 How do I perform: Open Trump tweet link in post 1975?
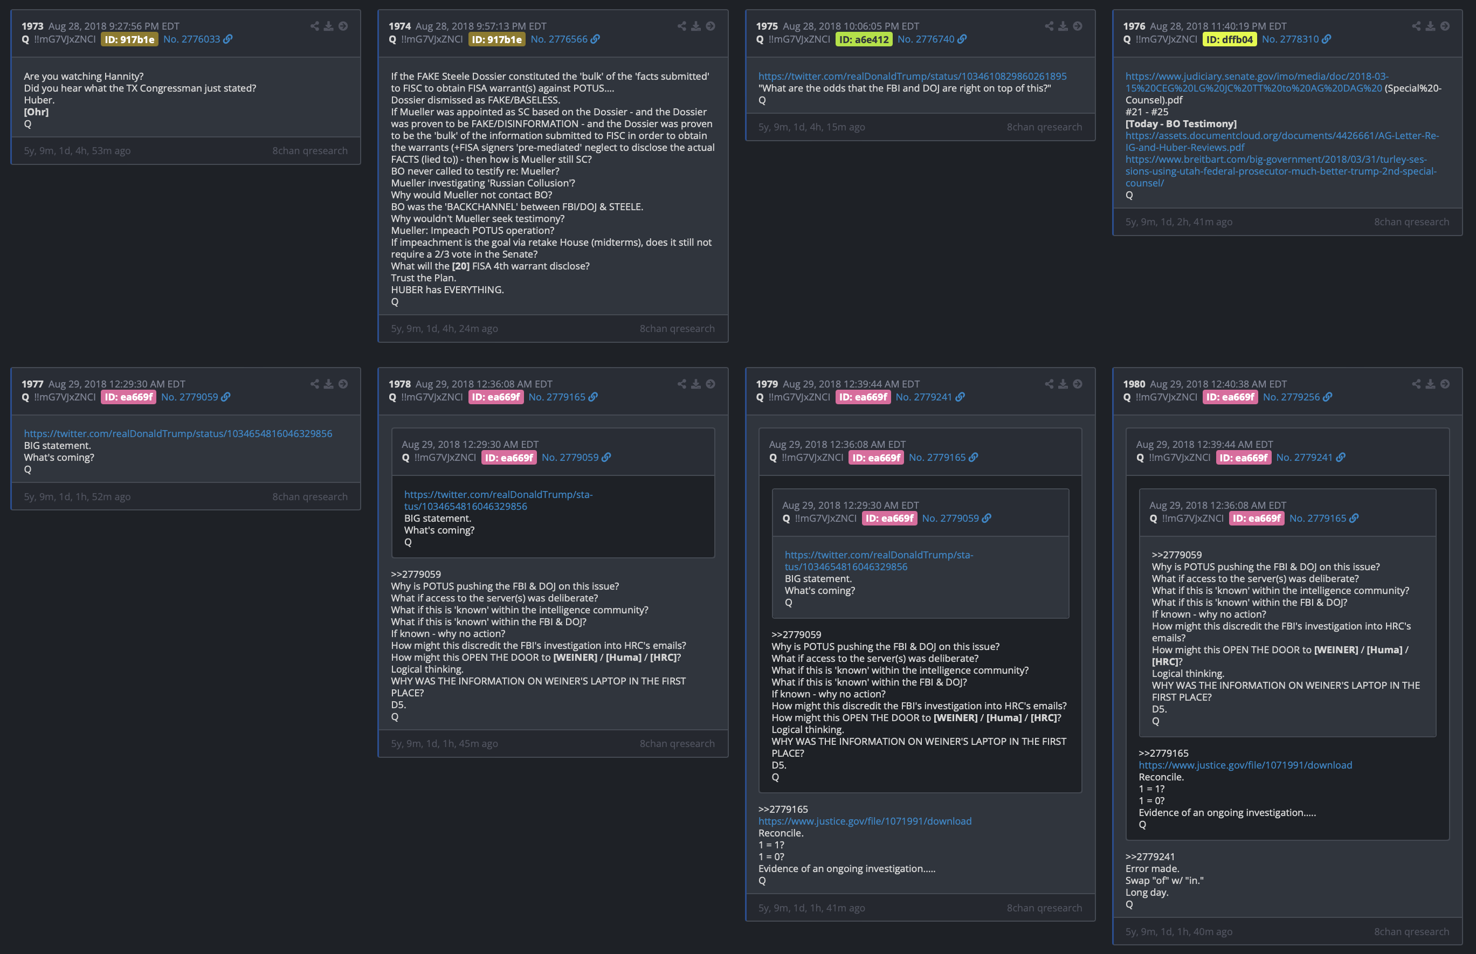click(912, 76)
